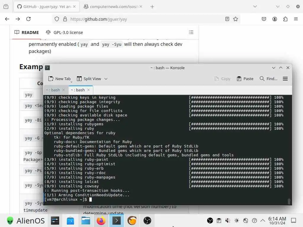The width and height of the screenshot is (303, 227).
Task: Expand the Split View dropdown chevron
Action: point(106,79)
